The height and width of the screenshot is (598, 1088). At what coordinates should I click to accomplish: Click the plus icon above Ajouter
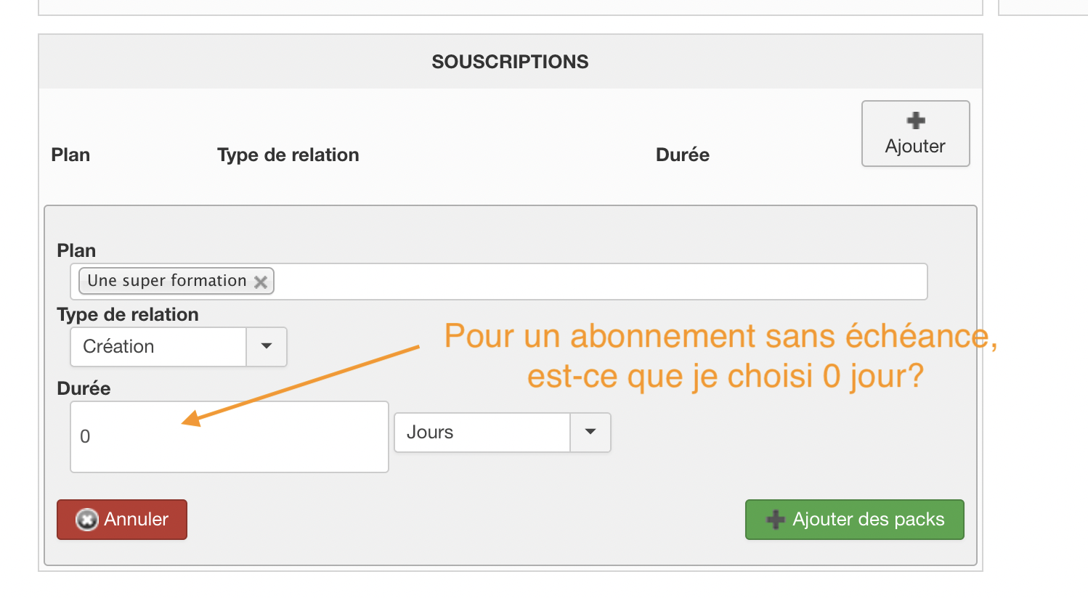pyautogui.click(x=916, y=120)
